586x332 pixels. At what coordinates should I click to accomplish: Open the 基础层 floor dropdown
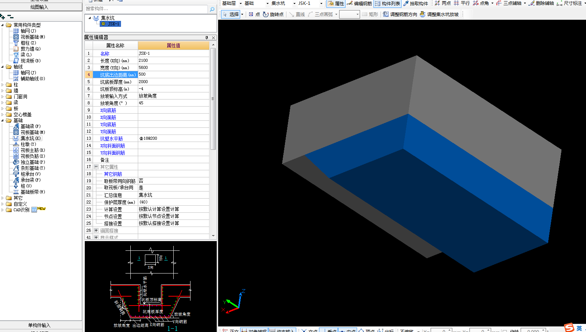241,3
